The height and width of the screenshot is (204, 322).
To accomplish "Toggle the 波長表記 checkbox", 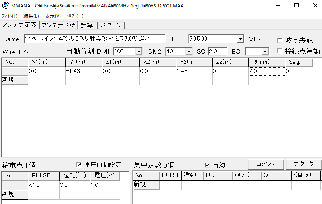I will coord(280,41).
